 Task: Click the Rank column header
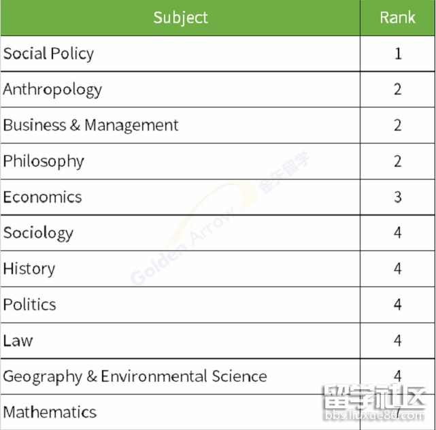click(x=398, y=18)
